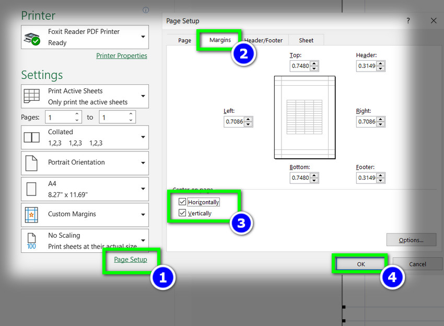Click the Options... button

pyautogui.click(x=411, y=240)
